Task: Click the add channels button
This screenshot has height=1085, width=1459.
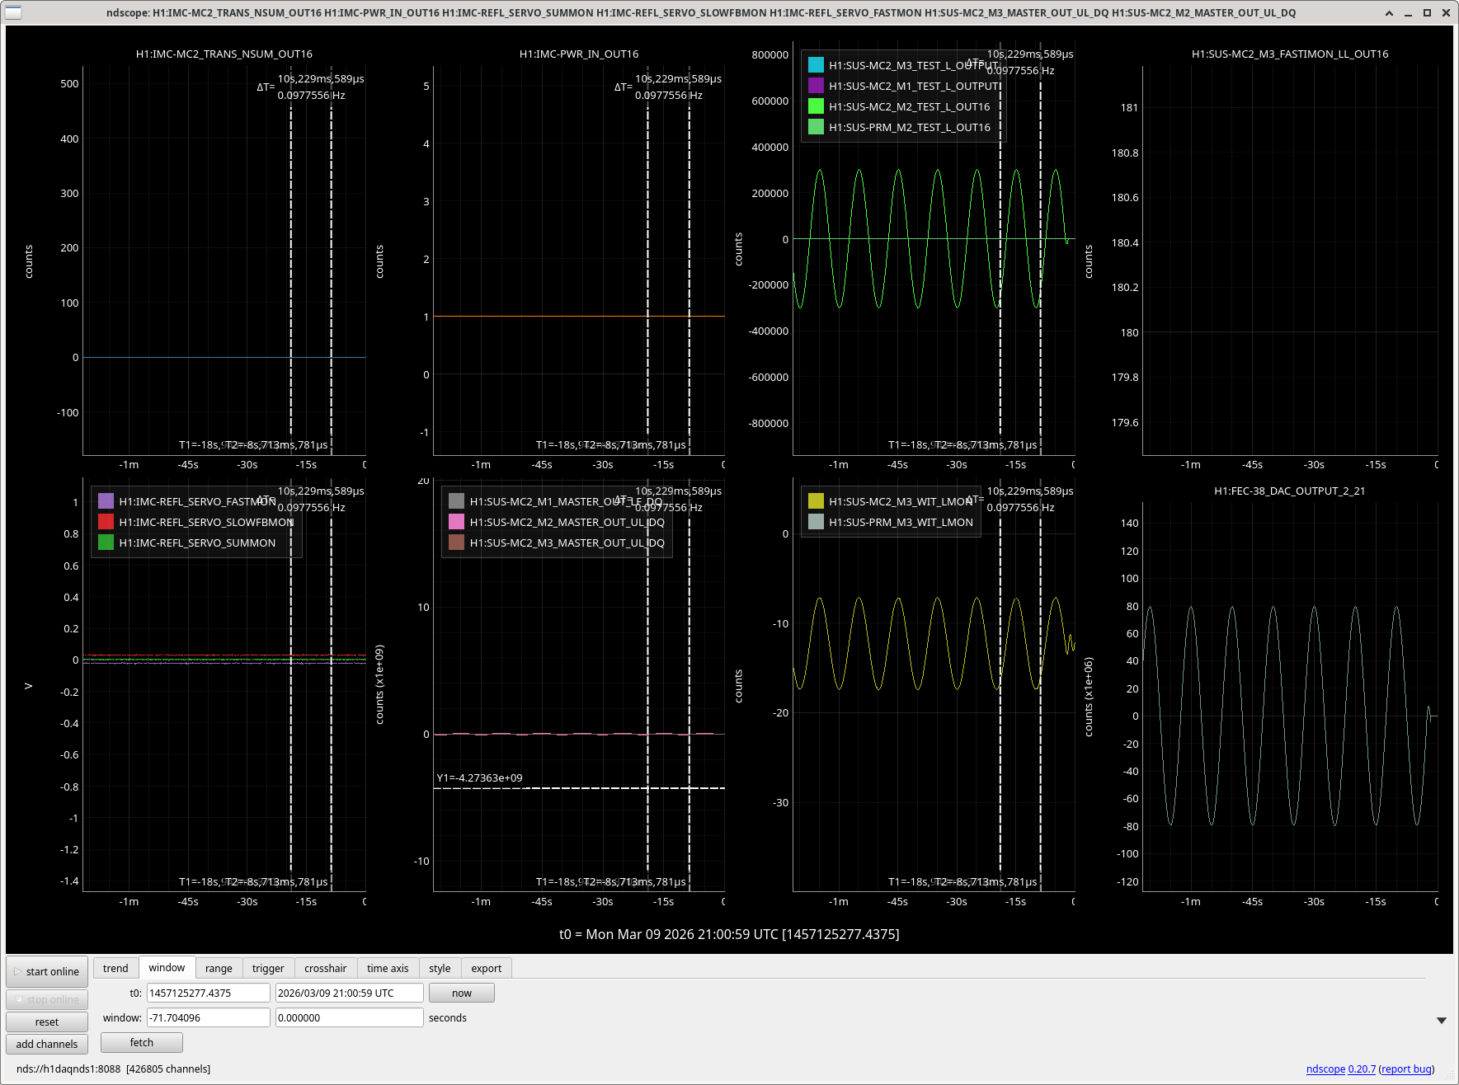Action: 47,1044
